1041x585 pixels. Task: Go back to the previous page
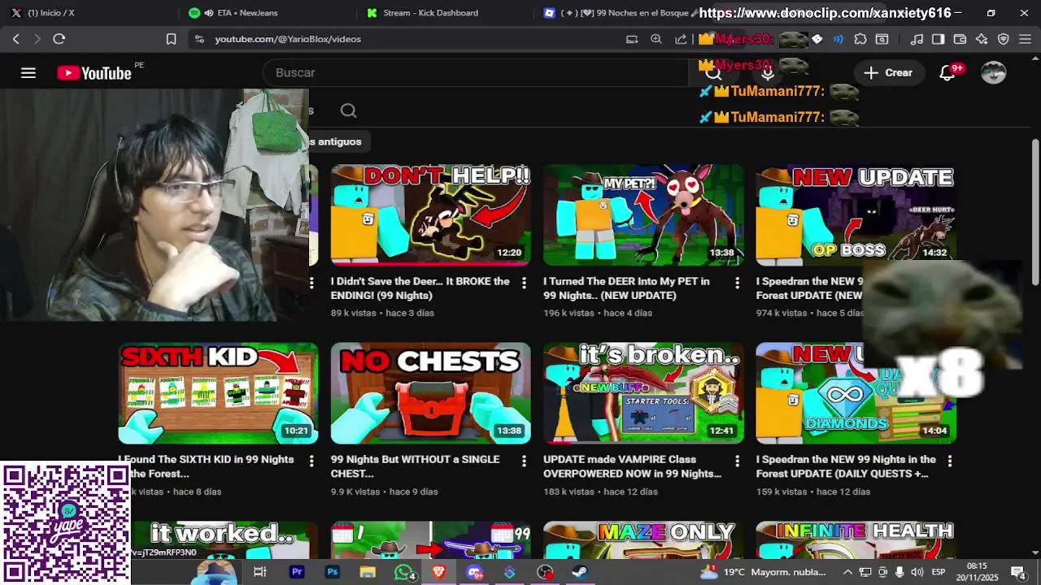[x=15, y=39]
